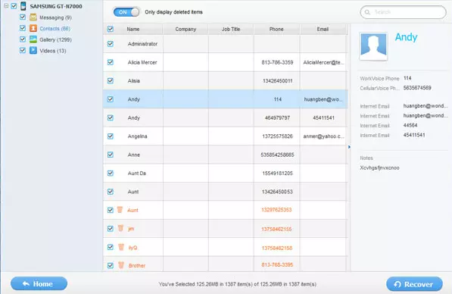
Task: Select the Administrator contact name
Action: coord(142,44)
